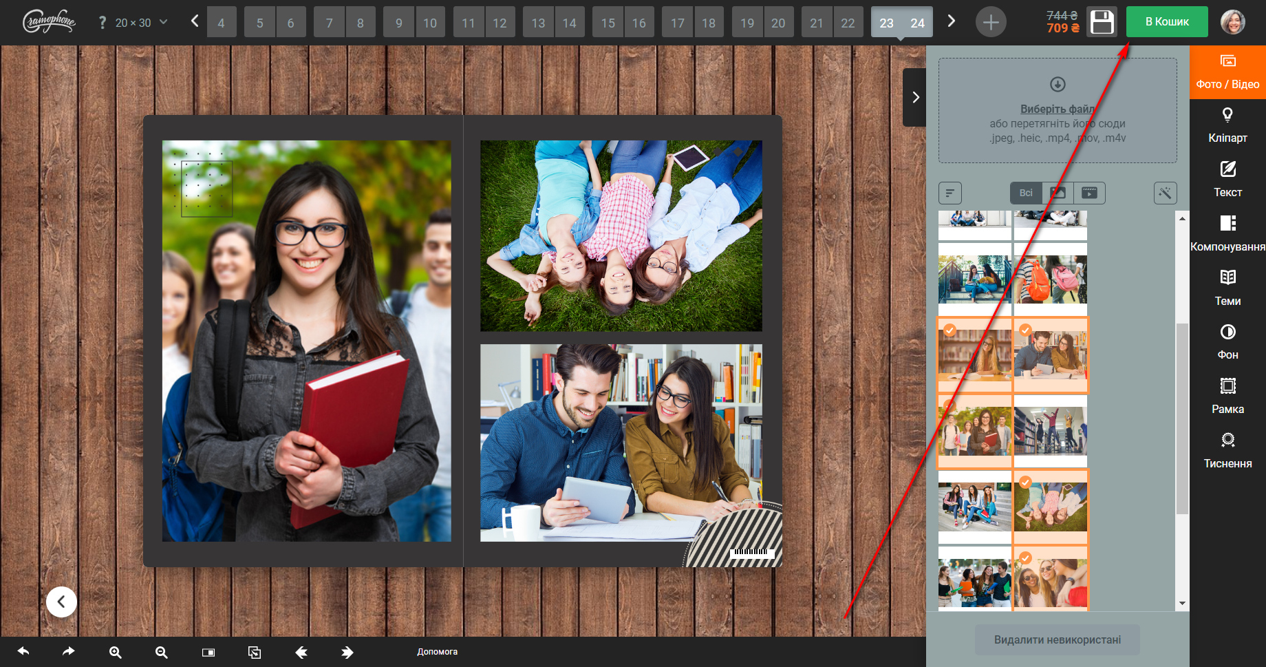Open the Компонування layout tab
The height and width of the screenshot is (667, 1266).
[1227, 233]
